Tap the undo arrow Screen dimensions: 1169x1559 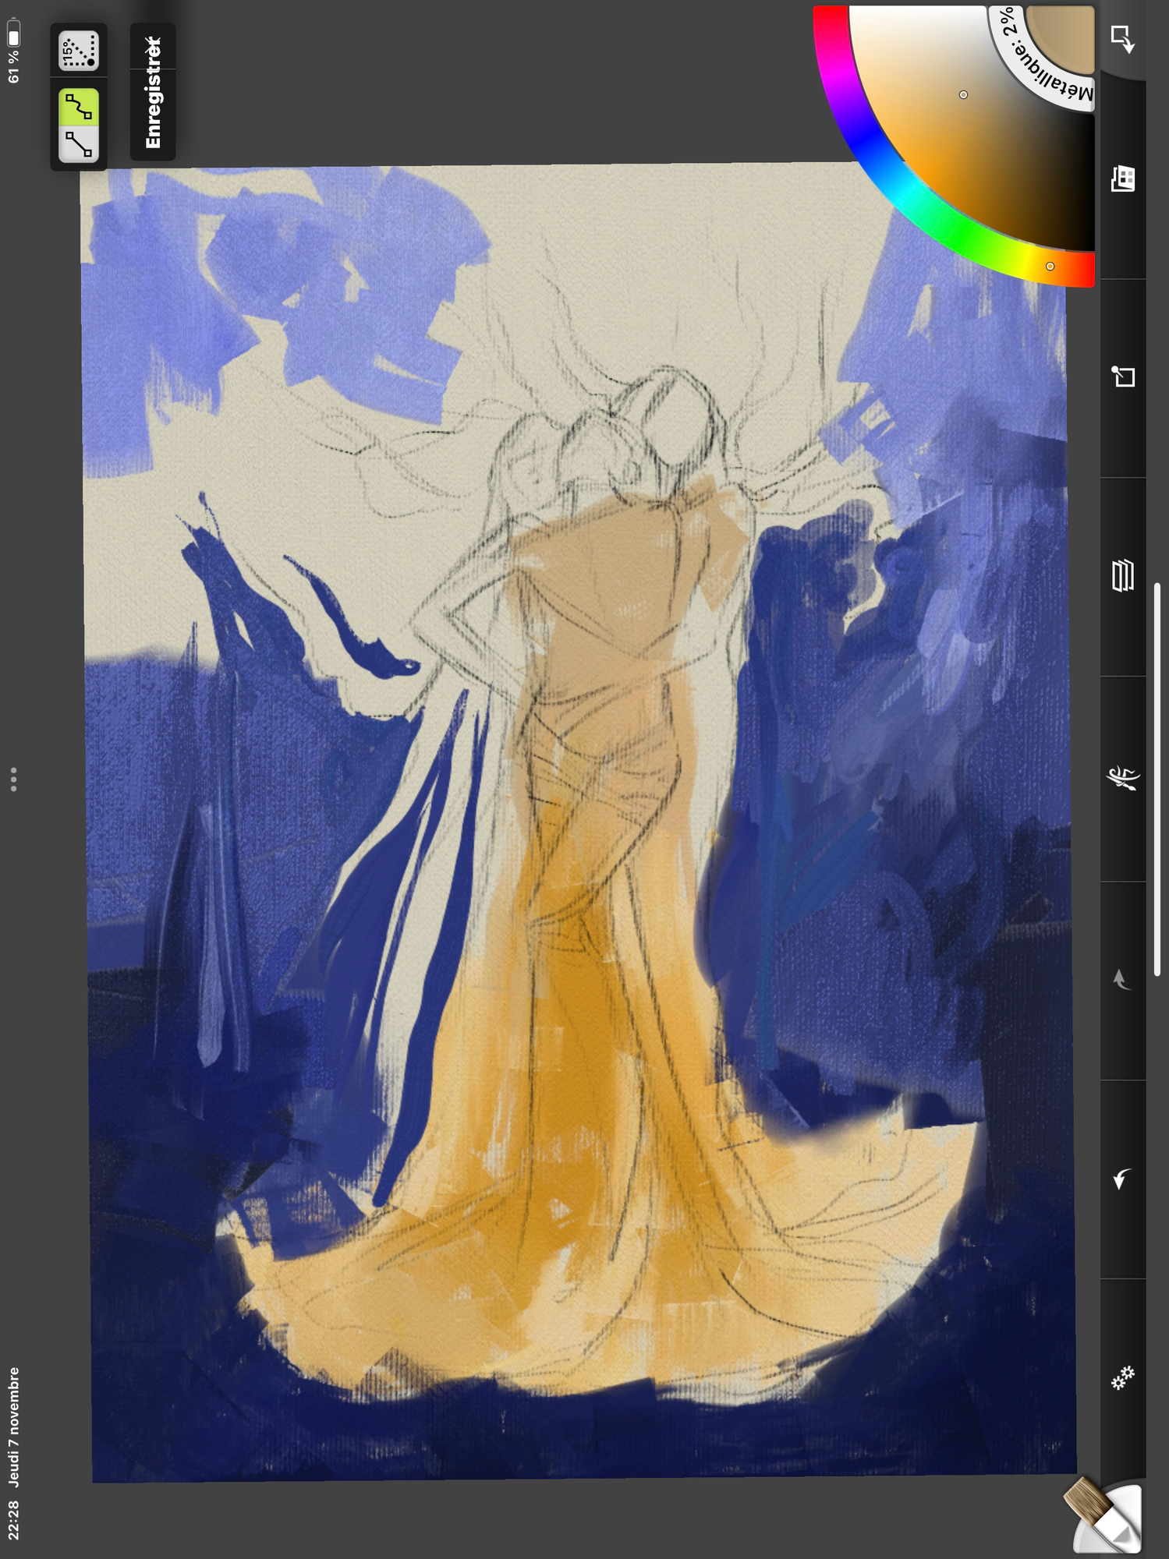[1122, 1179]
